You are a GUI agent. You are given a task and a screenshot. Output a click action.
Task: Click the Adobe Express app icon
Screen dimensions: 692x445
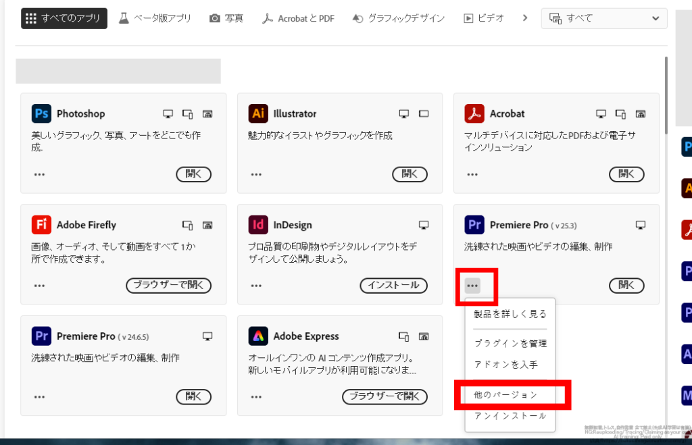tap(257, 336)
